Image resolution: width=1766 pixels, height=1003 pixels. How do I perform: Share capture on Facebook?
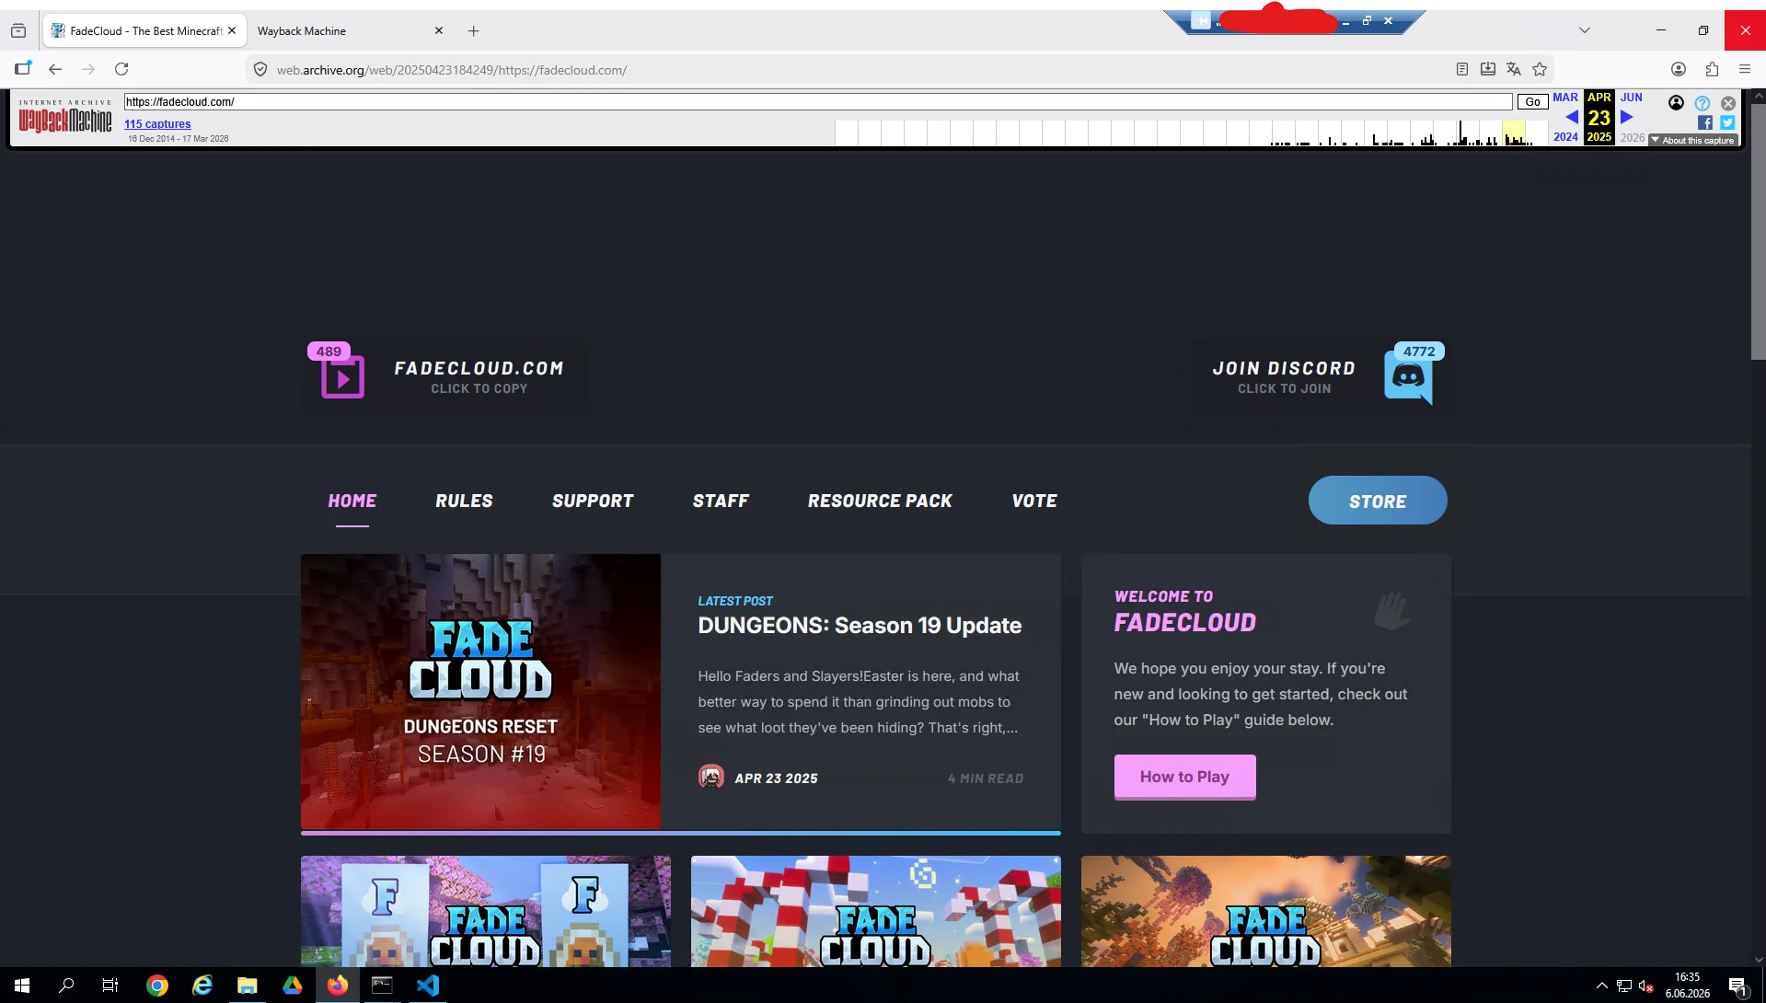pos(1705,122)
